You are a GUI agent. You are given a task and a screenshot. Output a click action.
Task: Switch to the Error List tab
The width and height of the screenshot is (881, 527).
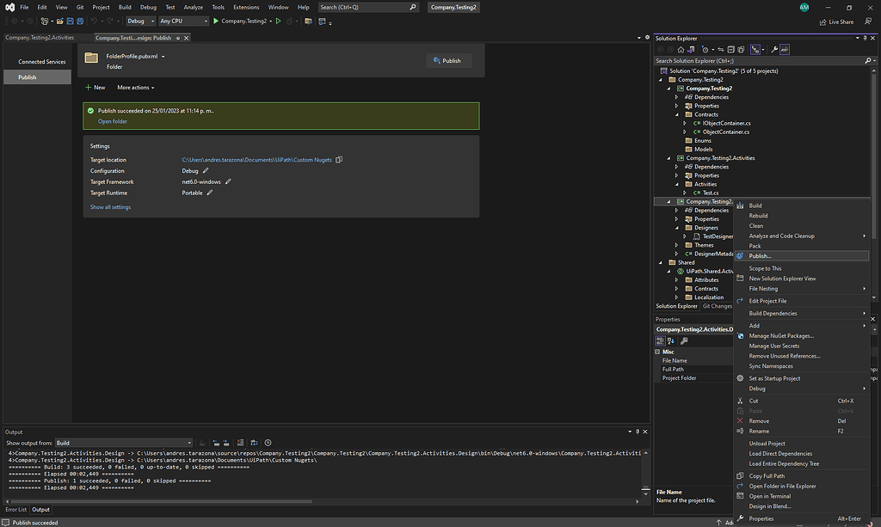tap(15, 510)
